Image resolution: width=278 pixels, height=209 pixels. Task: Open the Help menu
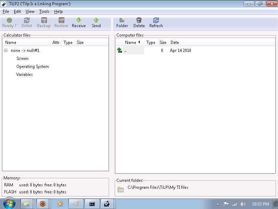click(x=58, y=11)
